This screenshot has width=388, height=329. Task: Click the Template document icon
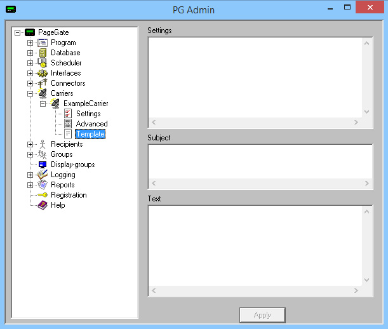[x=68, y=134]
